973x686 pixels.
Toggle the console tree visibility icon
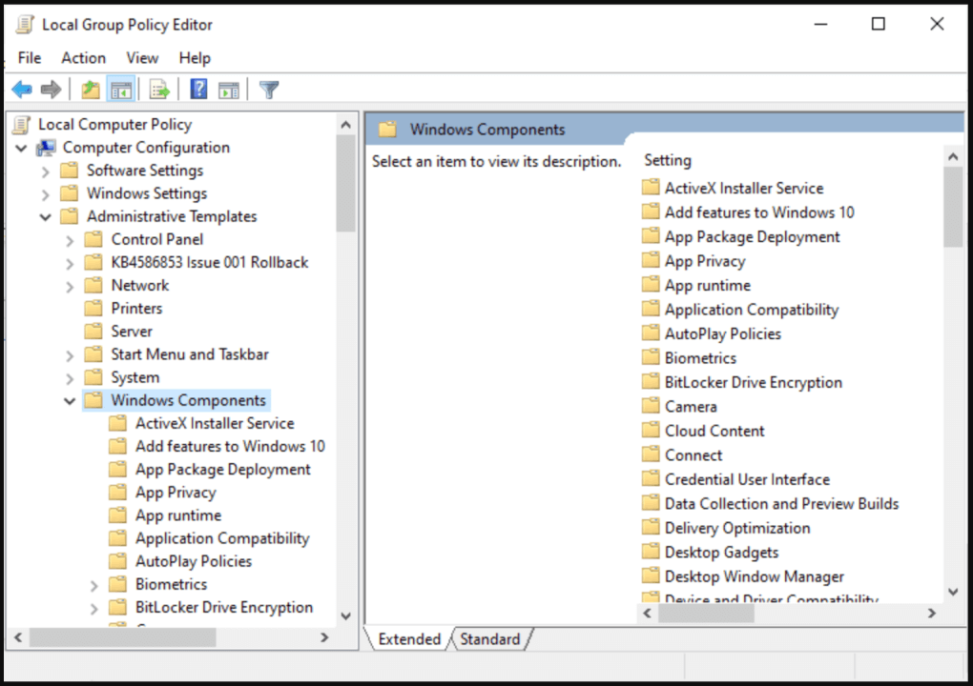[x=122, y=89]
